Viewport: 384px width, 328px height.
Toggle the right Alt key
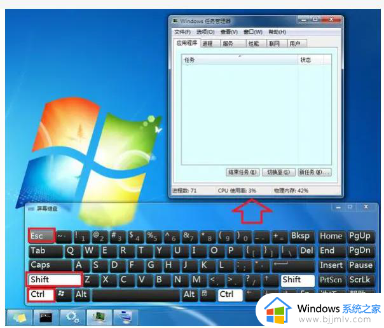189,295
